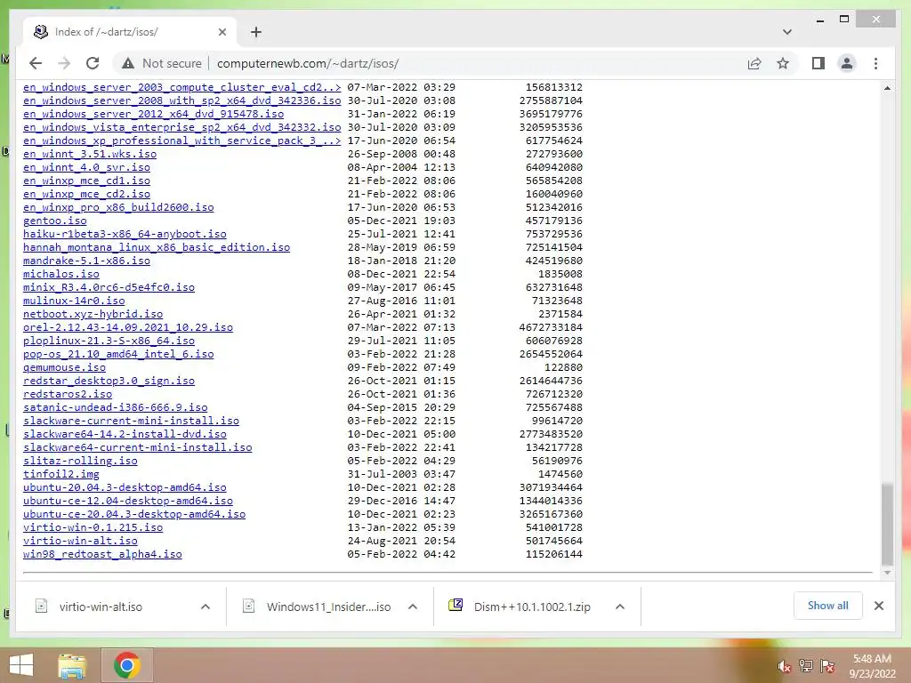Open the Action Center flag icon

pos(827,666)
